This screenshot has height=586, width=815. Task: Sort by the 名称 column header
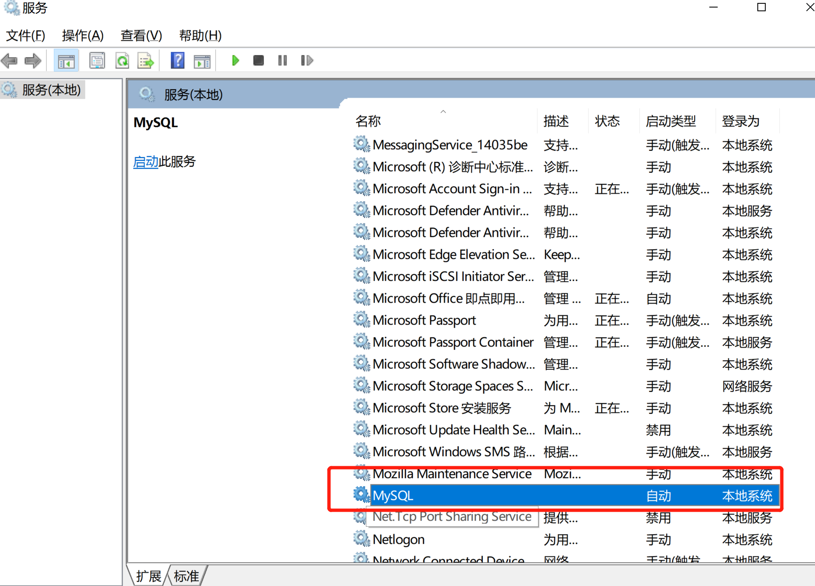[368, 121]
